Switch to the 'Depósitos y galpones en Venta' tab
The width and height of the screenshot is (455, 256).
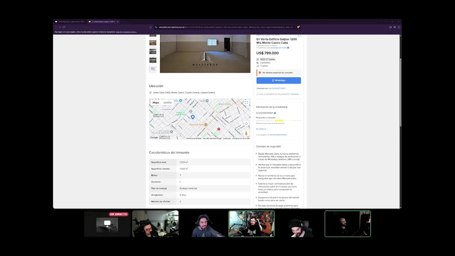pos(70,22)
